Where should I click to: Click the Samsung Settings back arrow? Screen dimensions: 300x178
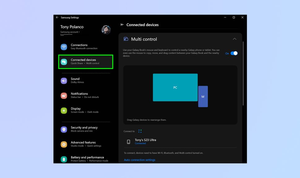point(57,18)
